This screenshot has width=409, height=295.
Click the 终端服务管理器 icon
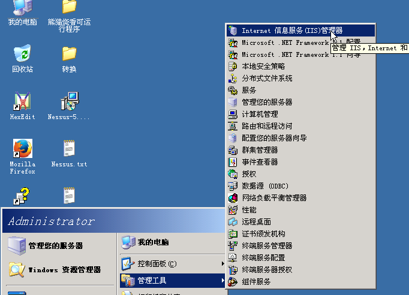pyautogui.click(x=233, y=246)
